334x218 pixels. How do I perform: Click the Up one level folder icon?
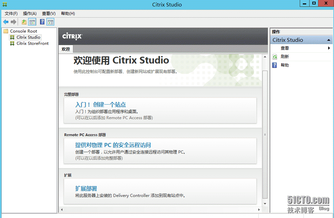click(24, 22)
